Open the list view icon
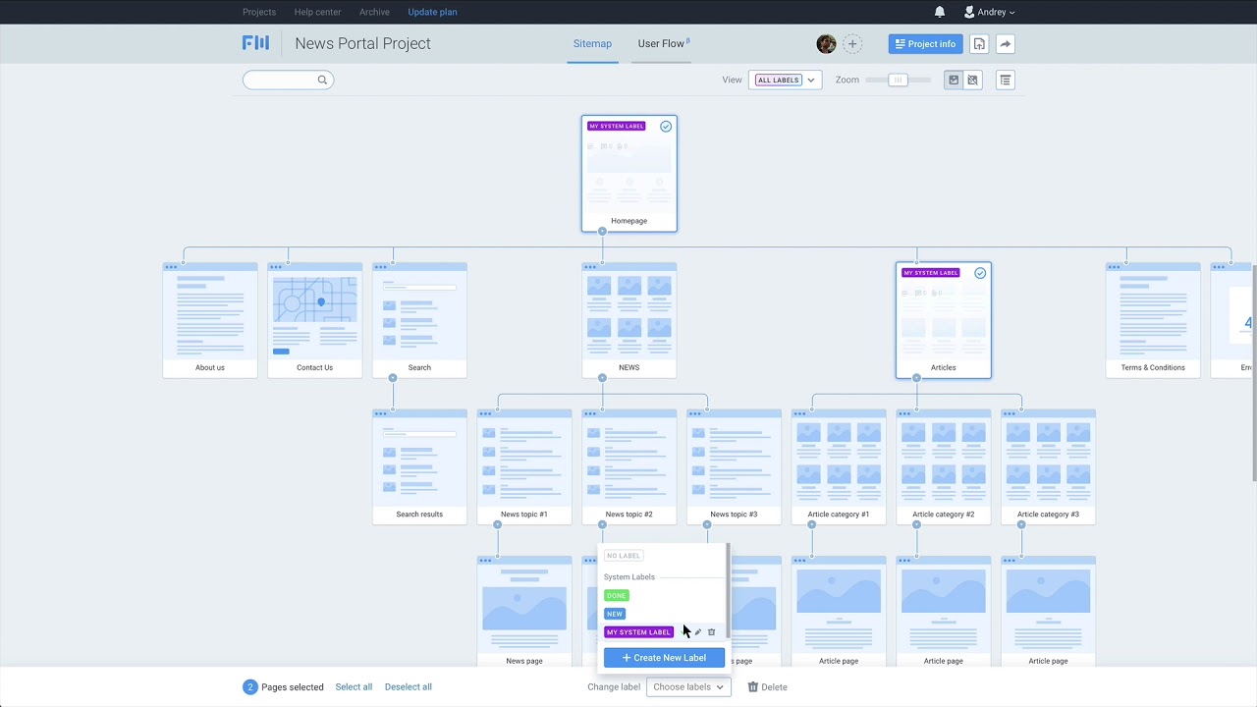Image resolution: width=1257 pixels, height=707 pixels. [1005, 81]
